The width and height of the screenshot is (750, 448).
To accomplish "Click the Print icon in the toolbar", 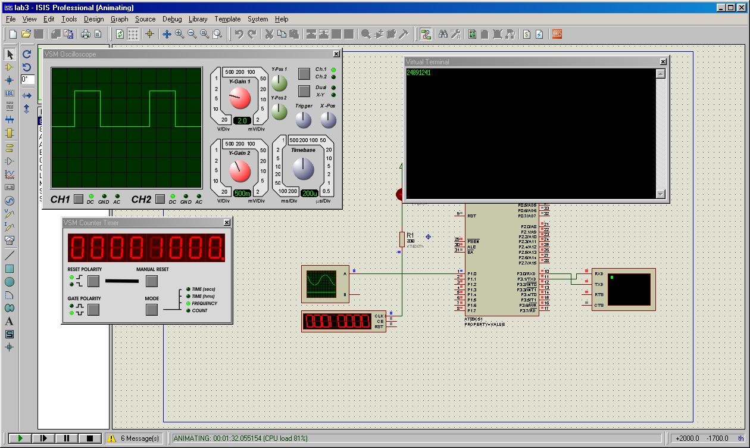I will pos(86,34).
